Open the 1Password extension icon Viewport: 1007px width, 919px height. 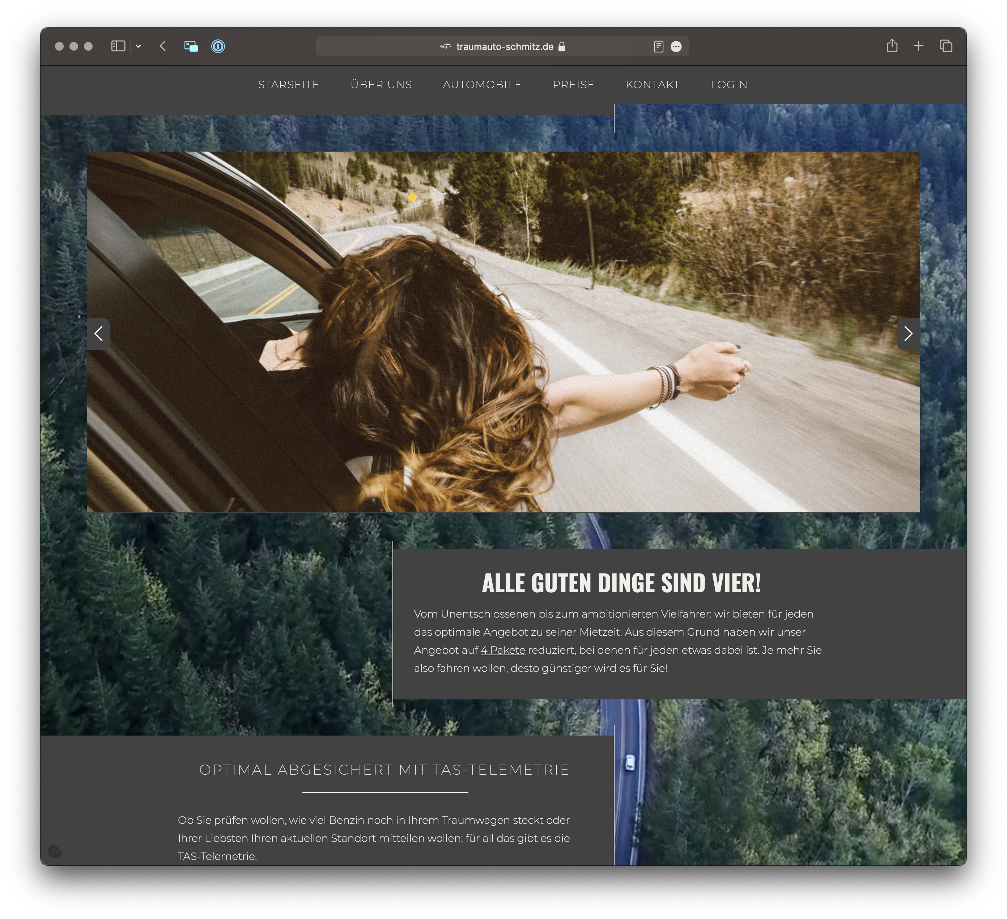pos(218,46)
